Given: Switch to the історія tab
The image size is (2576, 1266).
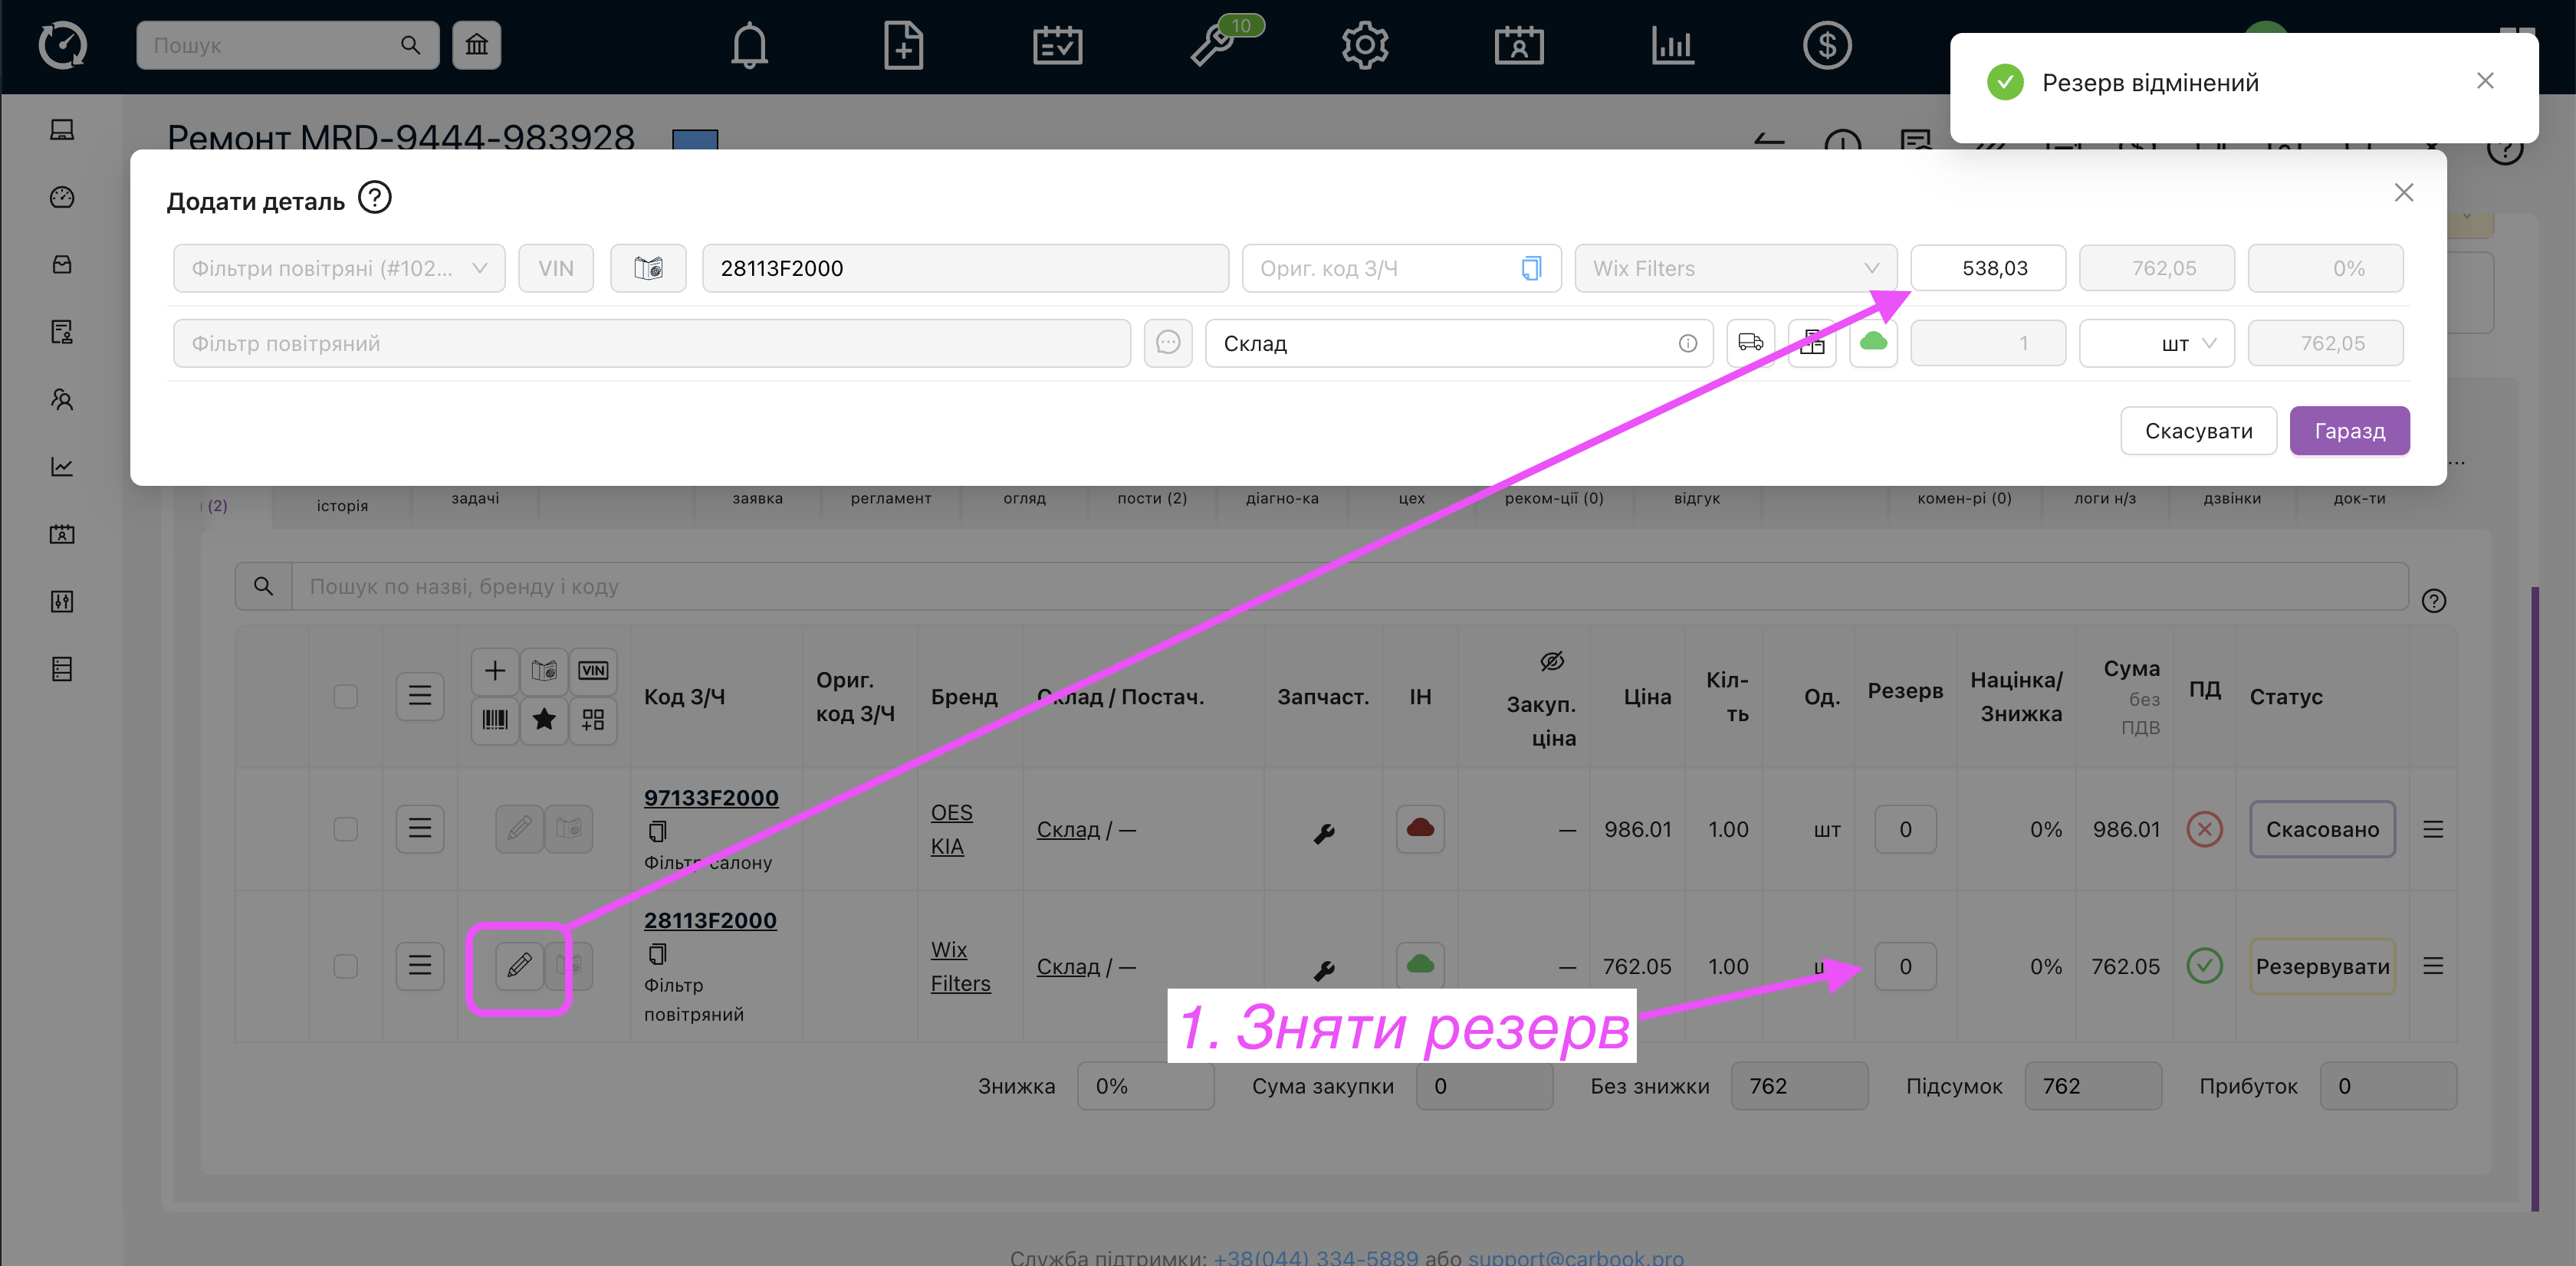Looking at the screenshot, I should (x=342, y=506).
